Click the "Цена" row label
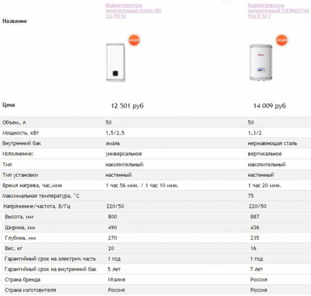Screen dimensions: 311x296 9,105
